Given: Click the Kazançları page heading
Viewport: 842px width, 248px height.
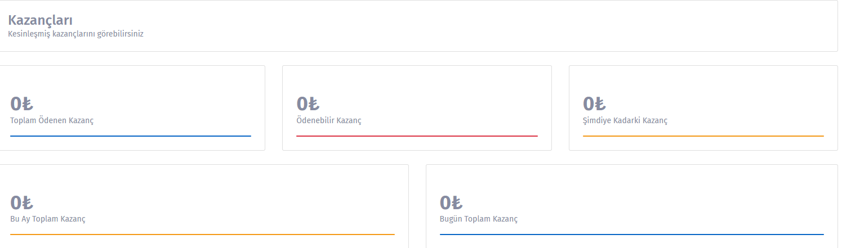Looking at the screenshot, I should (40, 21).
